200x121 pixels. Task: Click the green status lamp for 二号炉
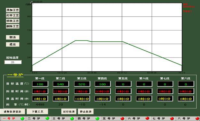click(47, 118)
